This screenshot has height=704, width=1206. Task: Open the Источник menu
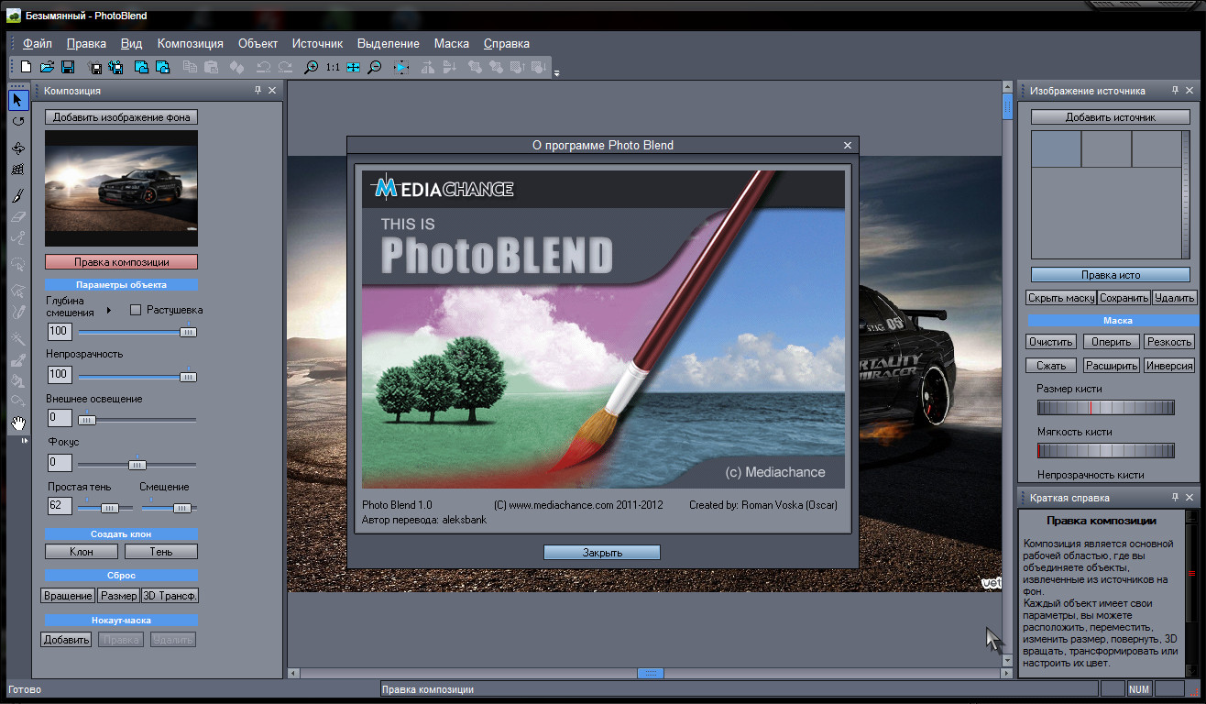(317, 43)
